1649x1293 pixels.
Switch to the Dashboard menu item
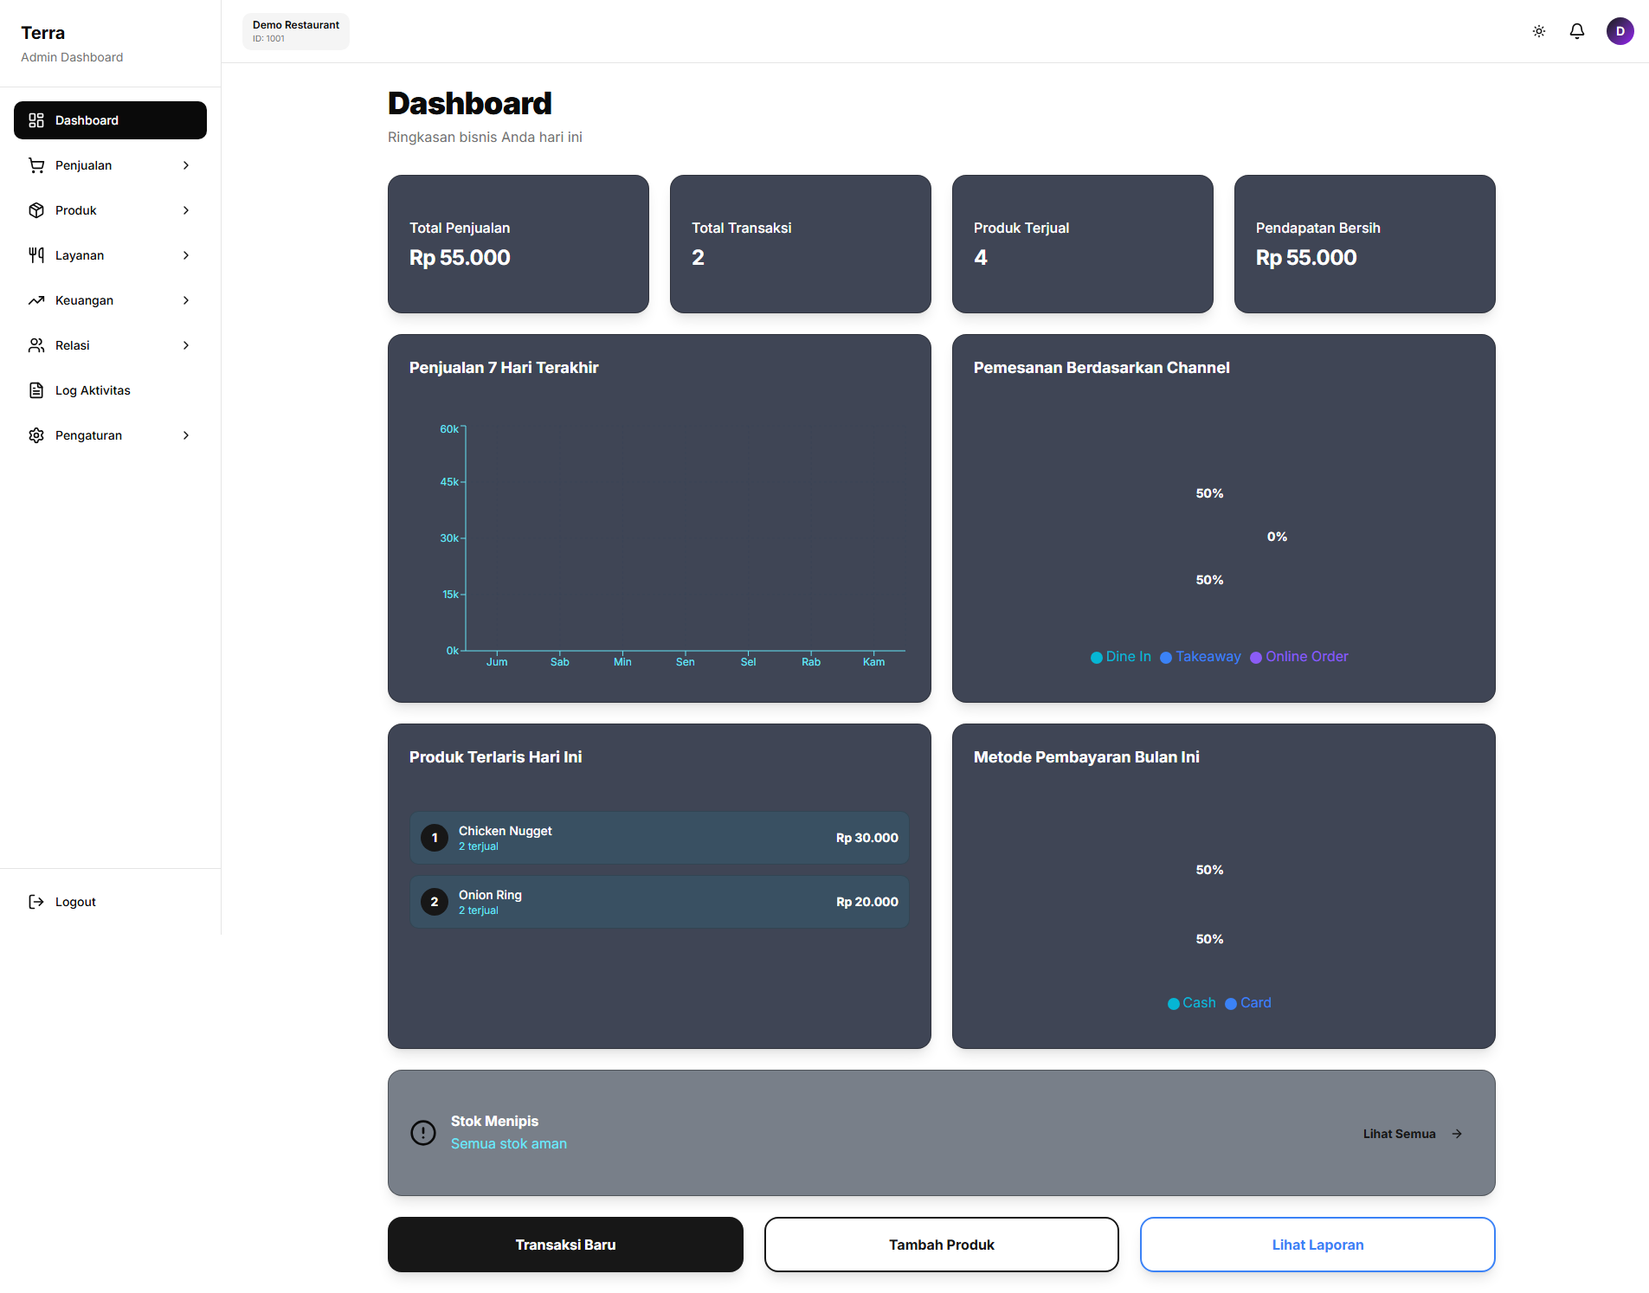pos(110,119)
